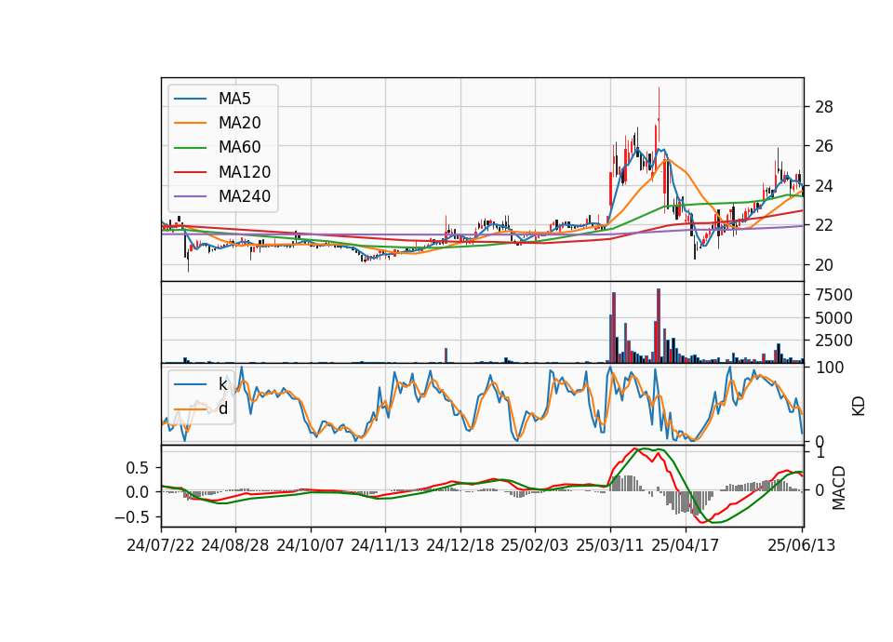The height and width of the screenshot is (642, 893).
Task: Click the volume axis value 7500
Action: [x=833, y=295]
